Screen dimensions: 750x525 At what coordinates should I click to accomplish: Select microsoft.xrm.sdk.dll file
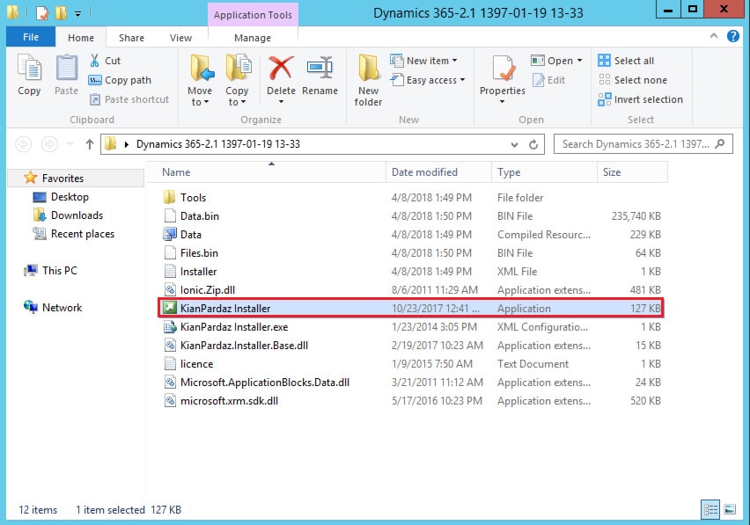coord(411,401)
